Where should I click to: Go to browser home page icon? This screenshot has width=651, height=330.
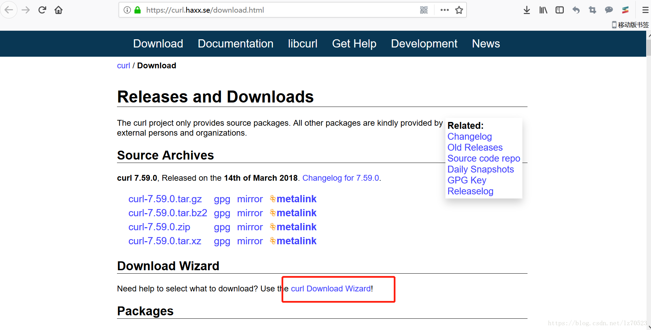pos(58,10)
